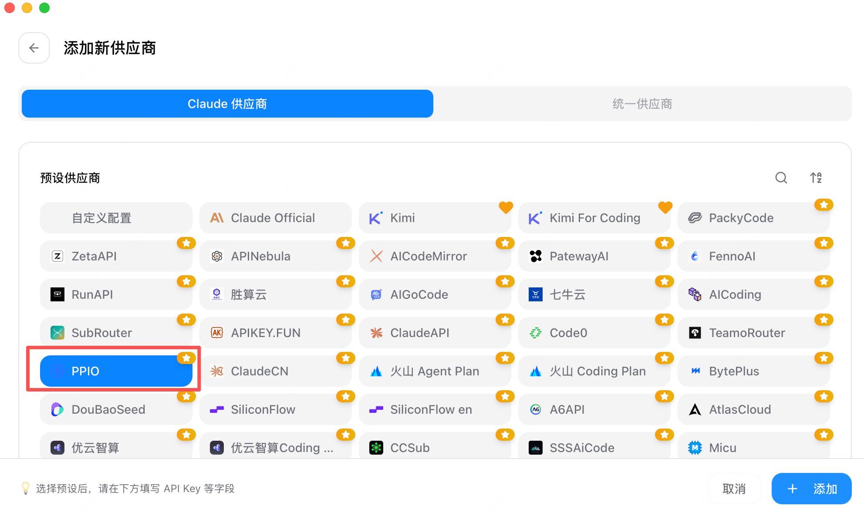864x513 pixels.
Task: Click the star badge on RunAPI
Action: pos(186,281)
